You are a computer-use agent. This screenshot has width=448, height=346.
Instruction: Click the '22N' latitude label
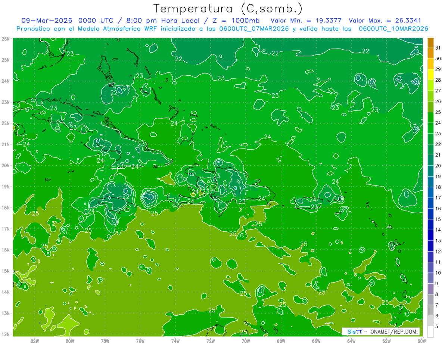(6, 123)
